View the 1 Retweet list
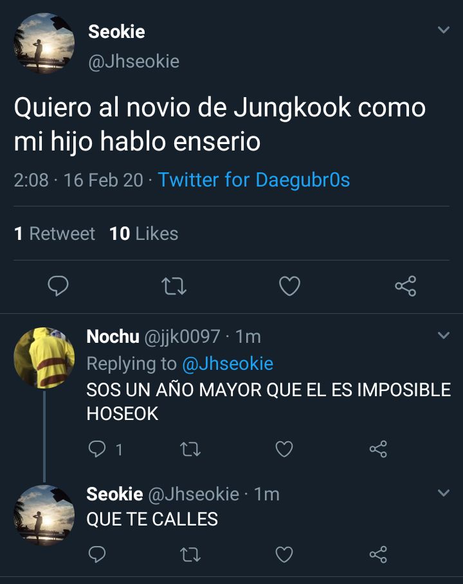 55,233
